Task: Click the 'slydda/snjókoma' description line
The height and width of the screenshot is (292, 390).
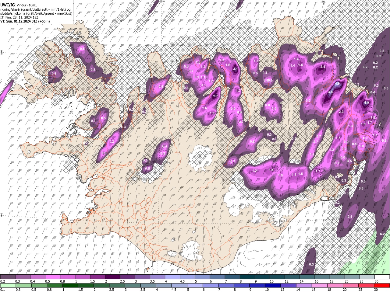Action: (x=37, y=13)
